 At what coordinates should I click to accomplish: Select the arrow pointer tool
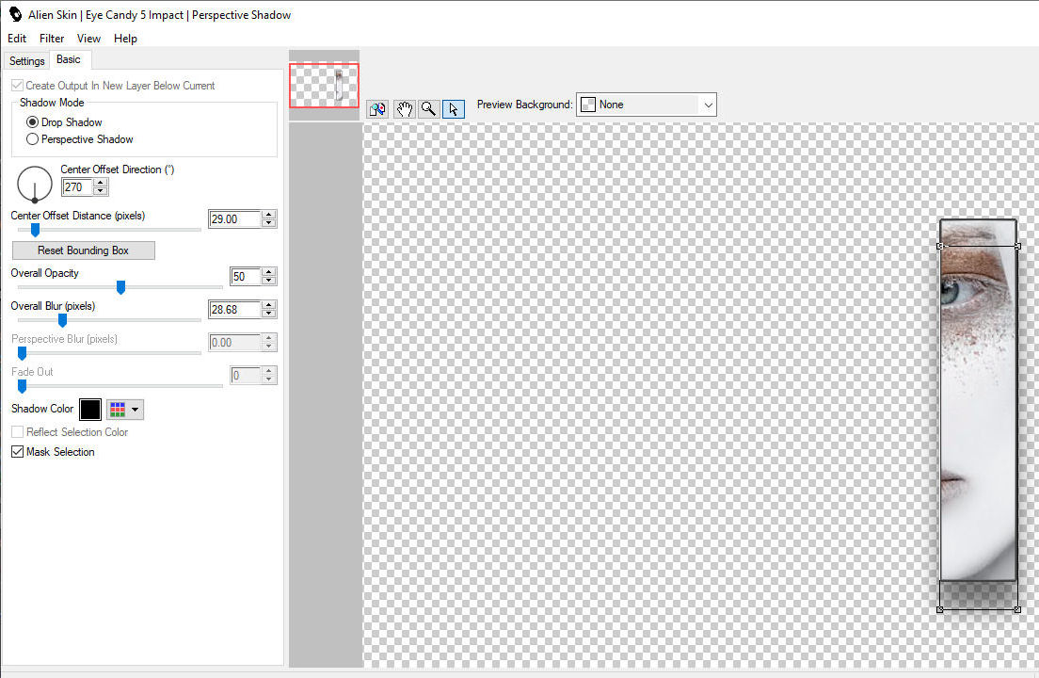pos(454,109)
